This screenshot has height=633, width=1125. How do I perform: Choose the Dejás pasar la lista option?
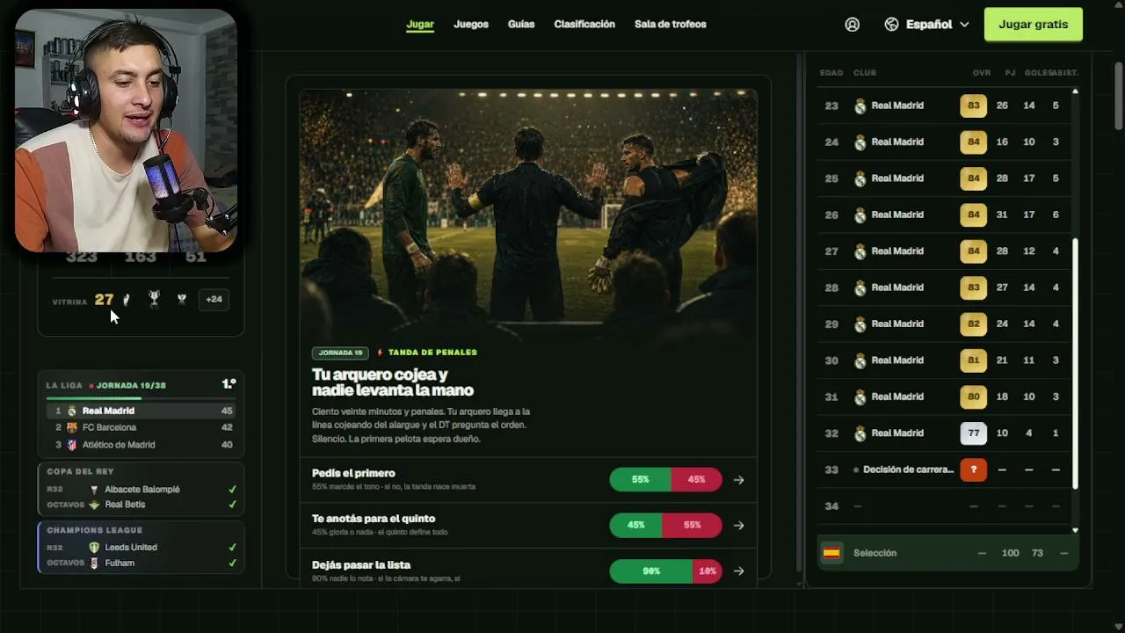528,570
